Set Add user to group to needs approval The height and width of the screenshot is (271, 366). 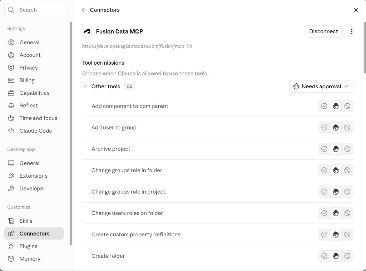pos(336,127)
